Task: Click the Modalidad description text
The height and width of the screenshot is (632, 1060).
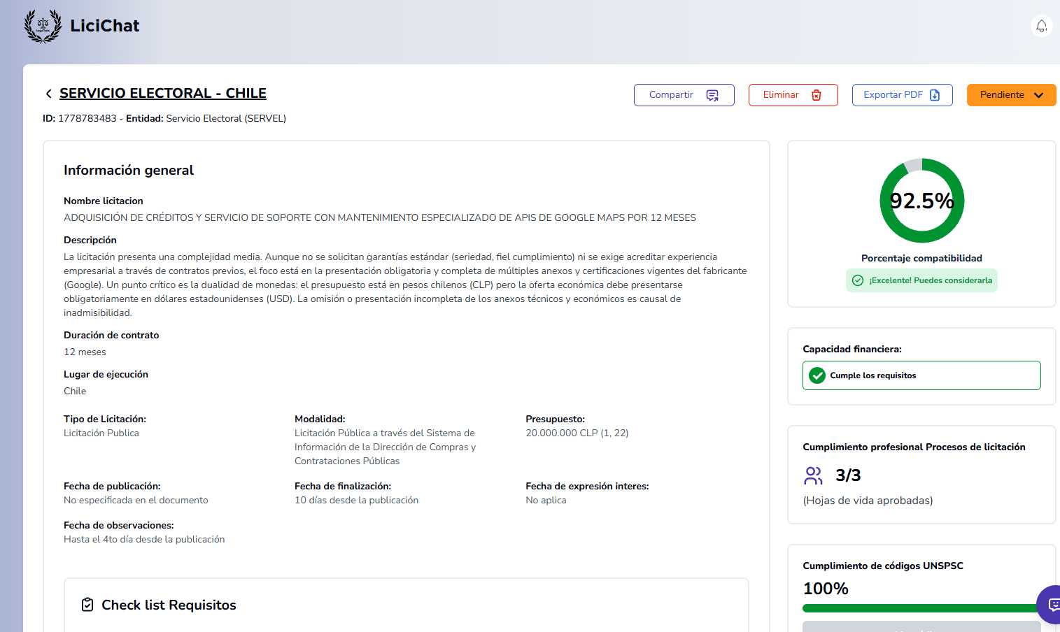Action: pos(385,447)
